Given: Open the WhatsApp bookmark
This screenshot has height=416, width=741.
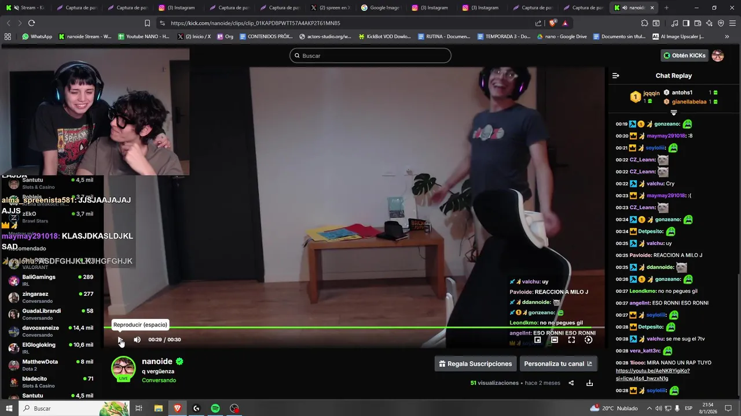Looking at the screenshot, I should pos(37,36).
